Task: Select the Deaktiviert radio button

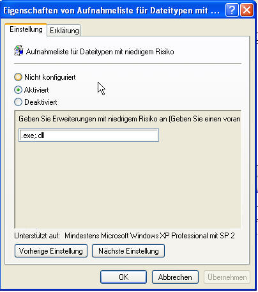Action: pos(18,102)
